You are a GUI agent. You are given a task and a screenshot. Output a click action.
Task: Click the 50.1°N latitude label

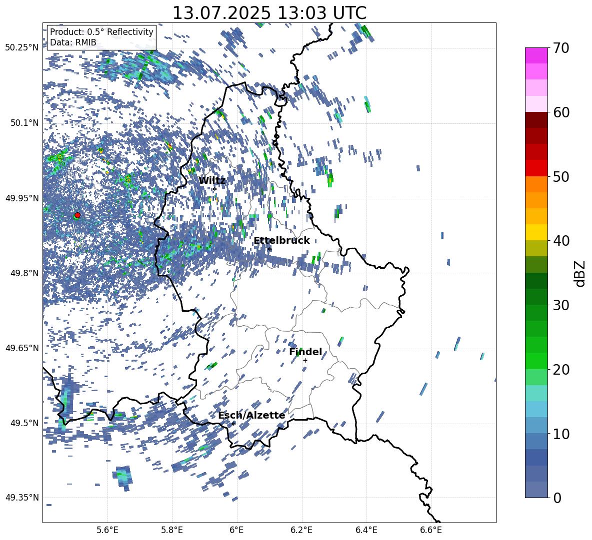[x=24, y=123]
